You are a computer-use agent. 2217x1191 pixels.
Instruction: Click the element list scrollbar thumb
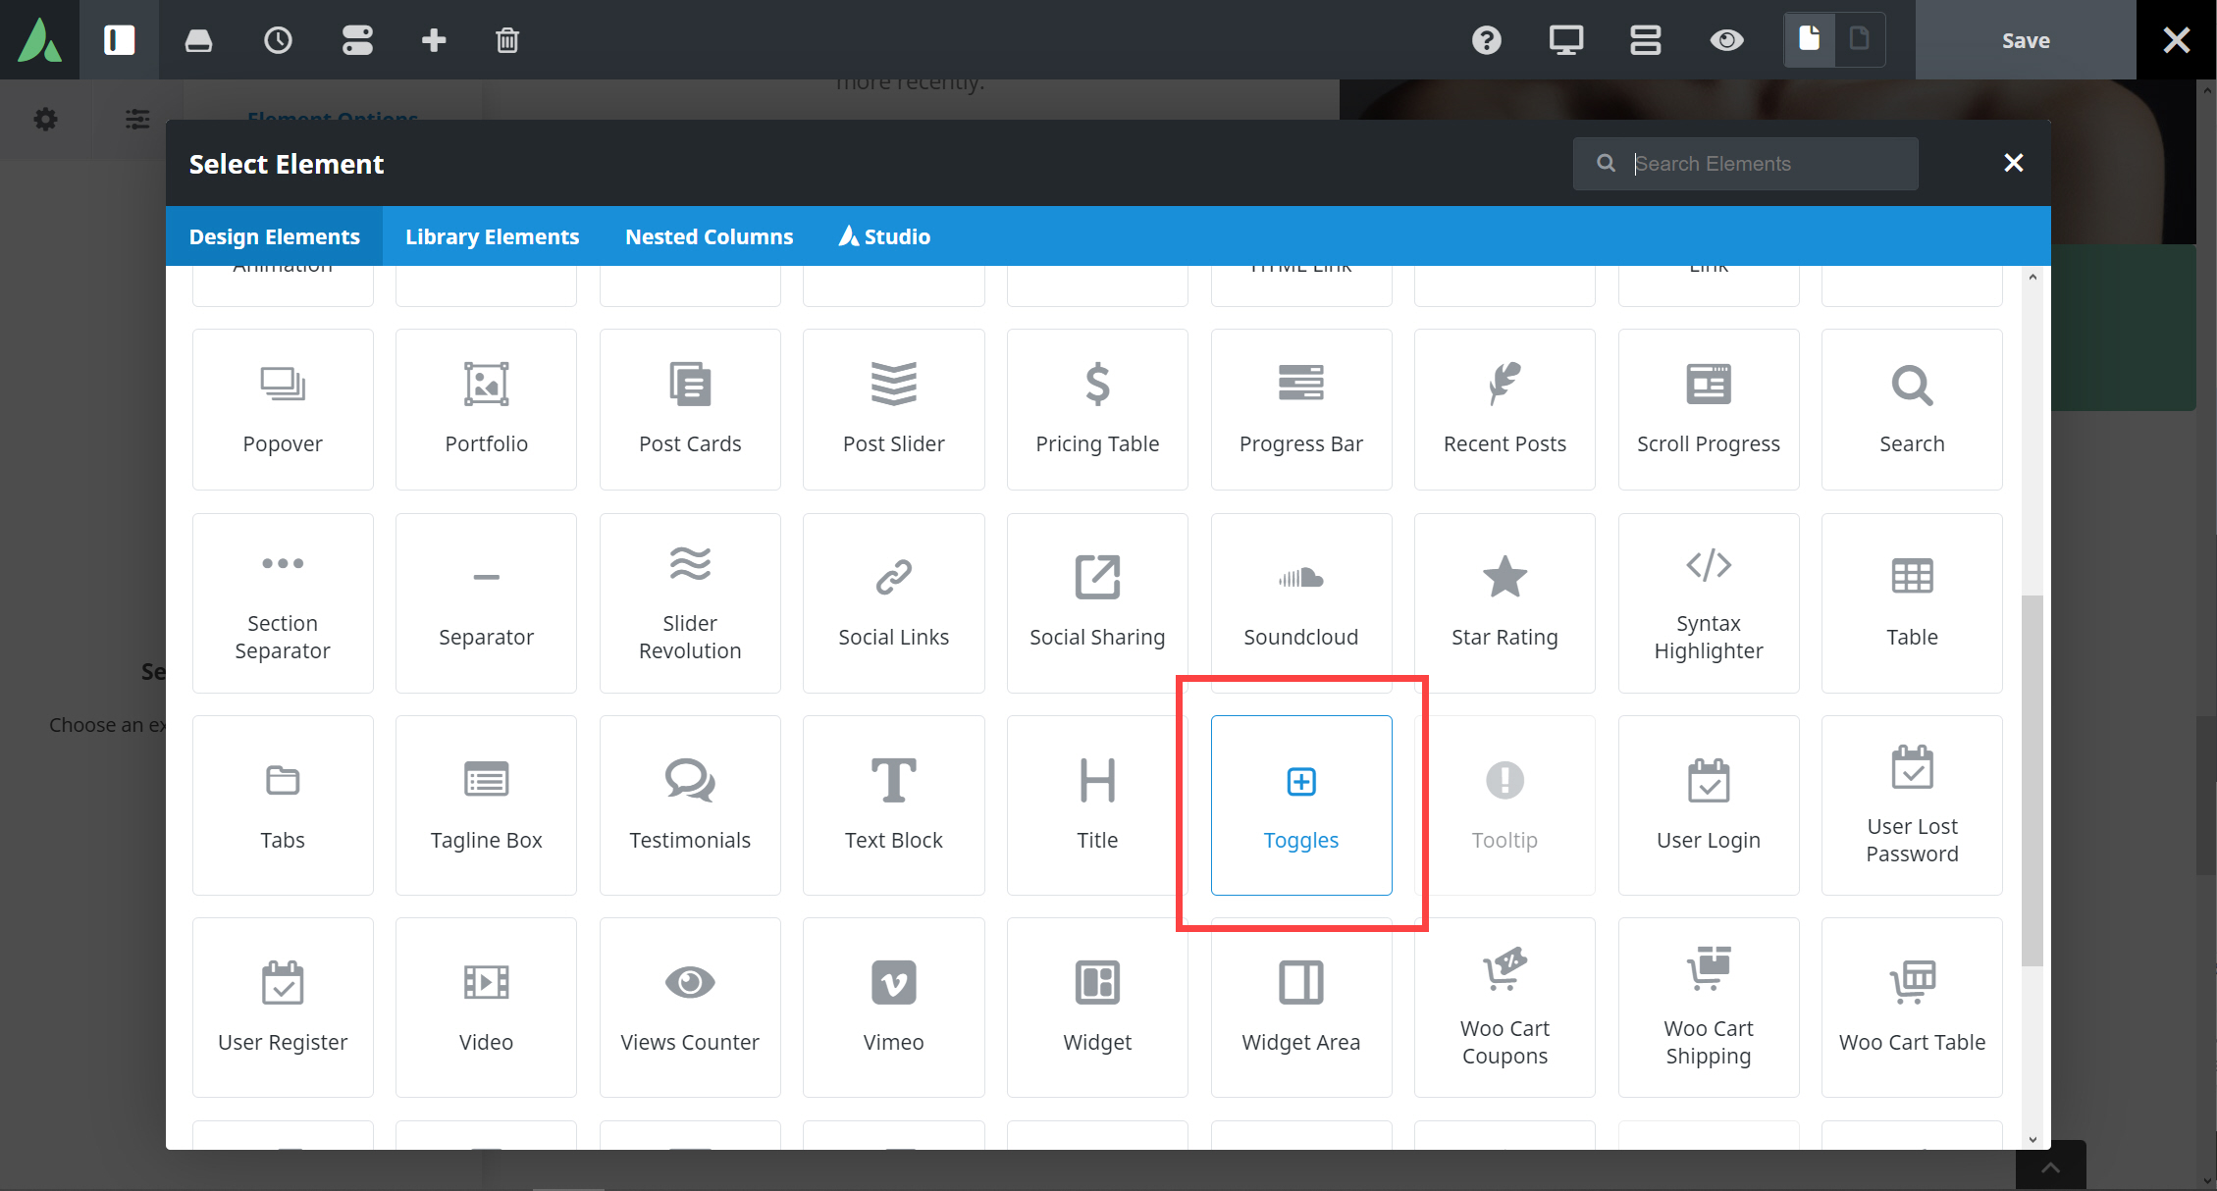(x=2032, y=780)
